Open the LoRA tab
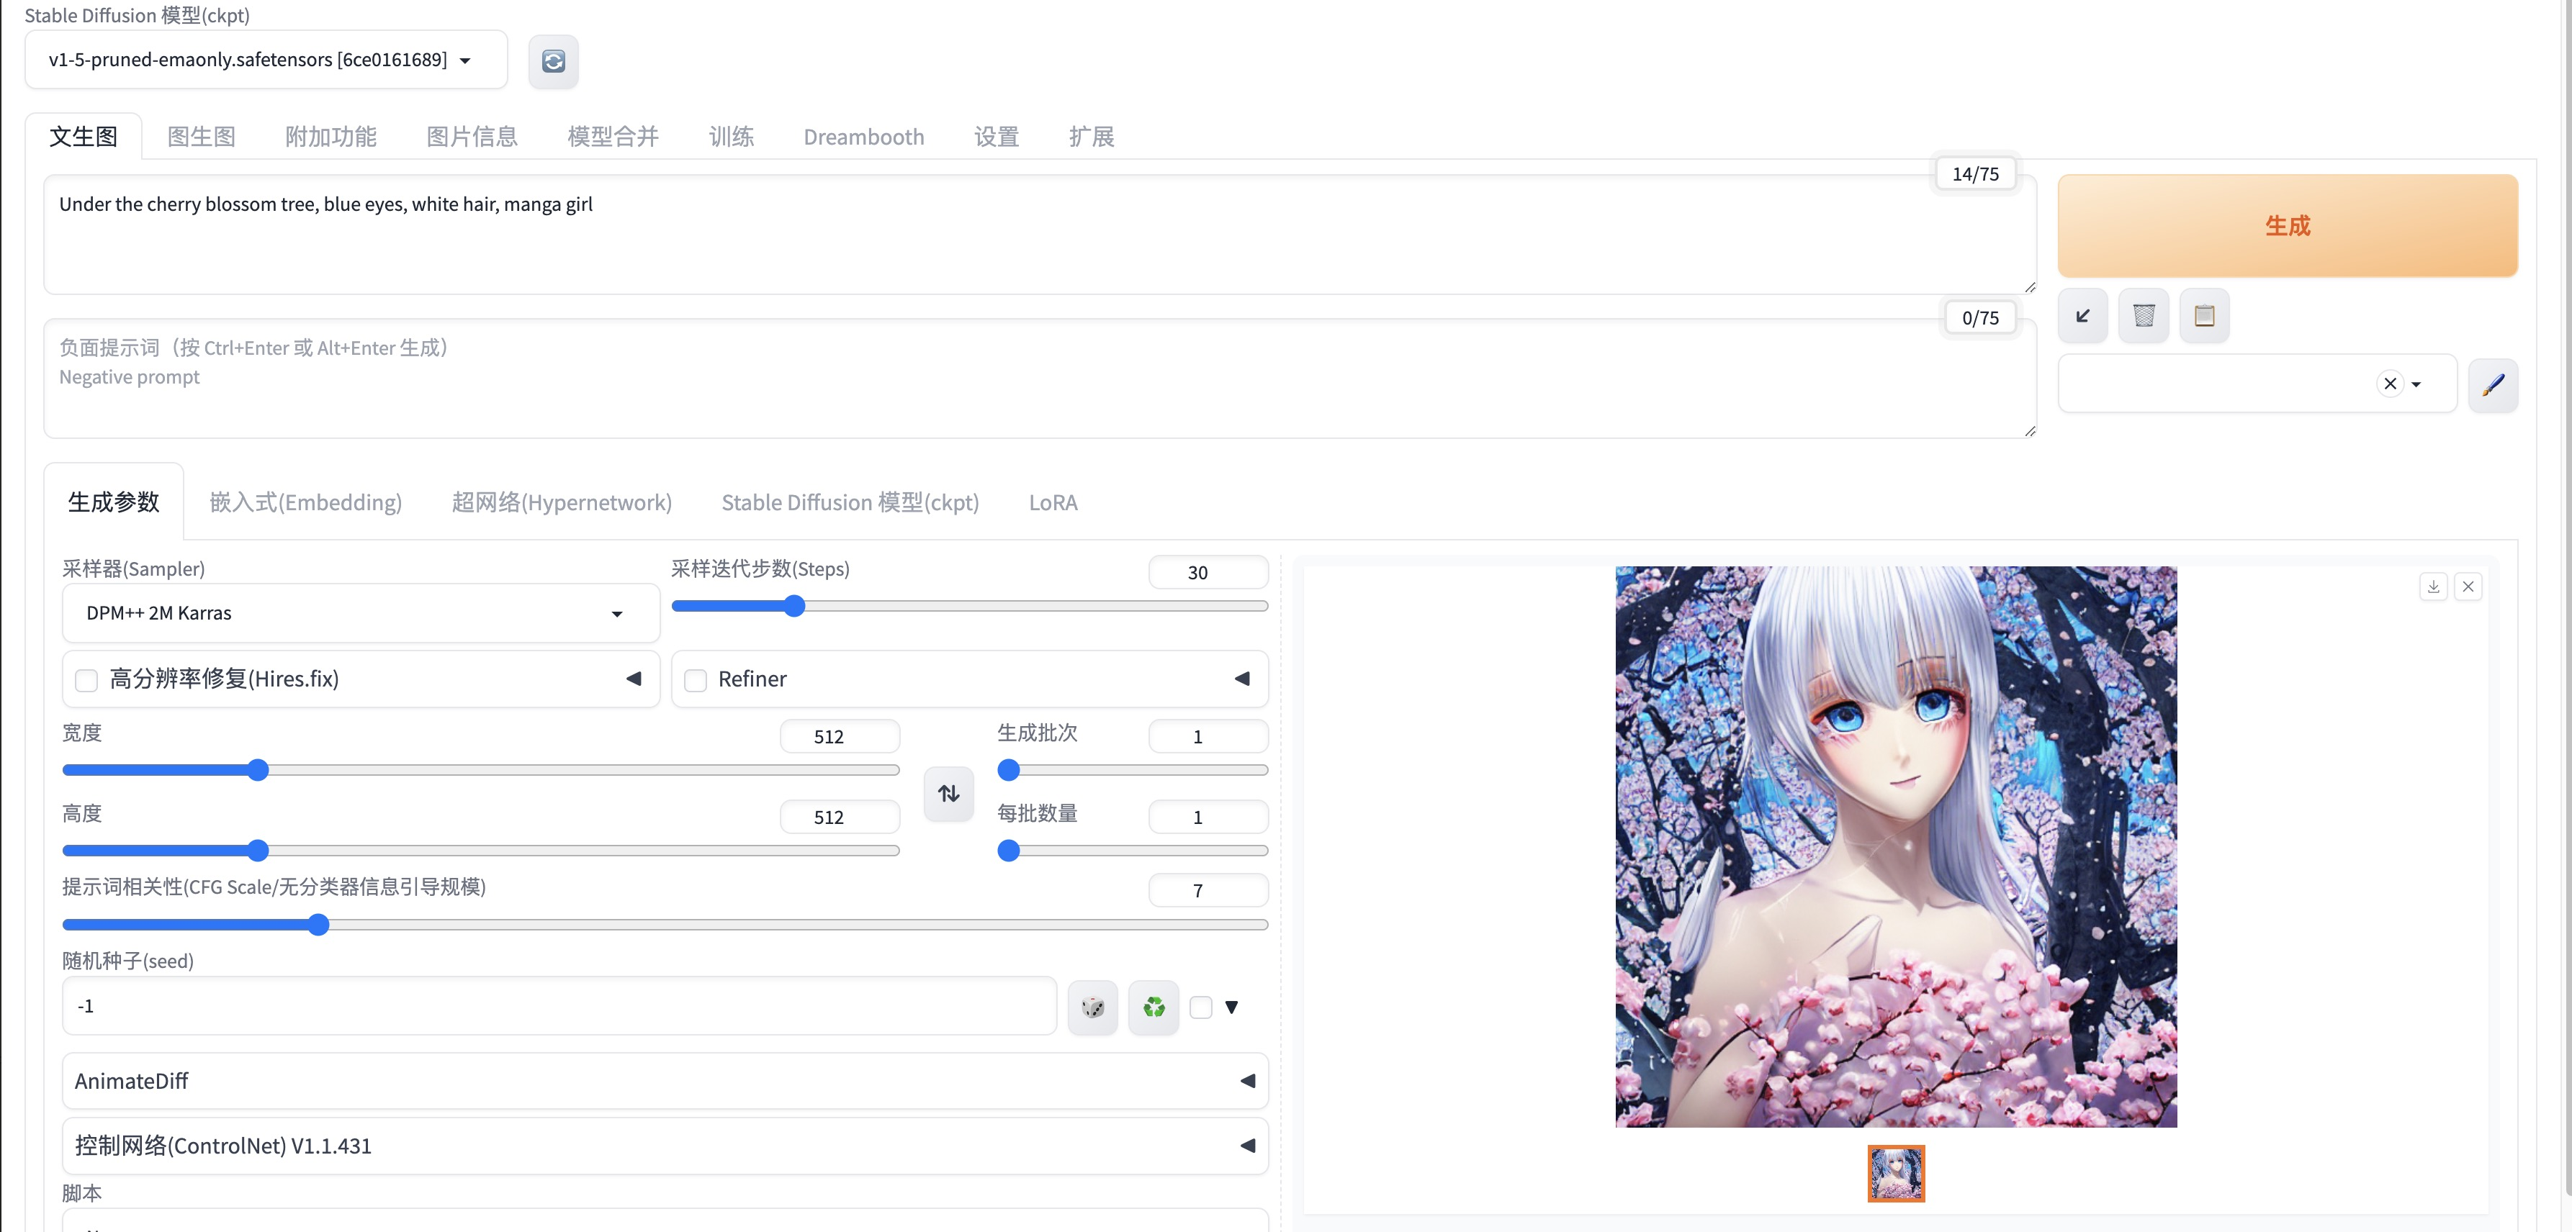Image resolution: width=2572 pixels, height=1232 pixels. pyautogui.click(x=1053, y=503)
